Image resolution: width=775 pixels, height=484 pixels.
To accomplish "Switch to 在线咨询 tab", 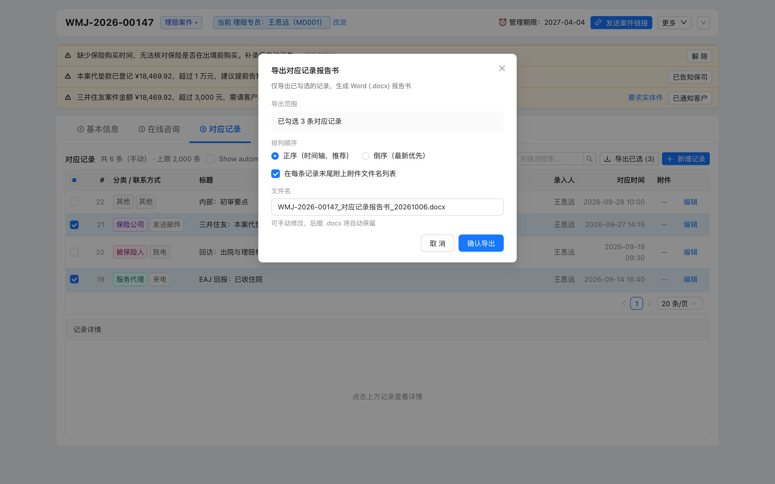I will 159,129.
